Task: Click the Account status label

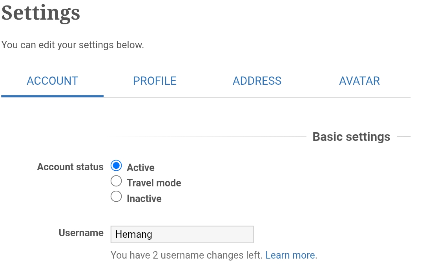Action: point(70,167)
